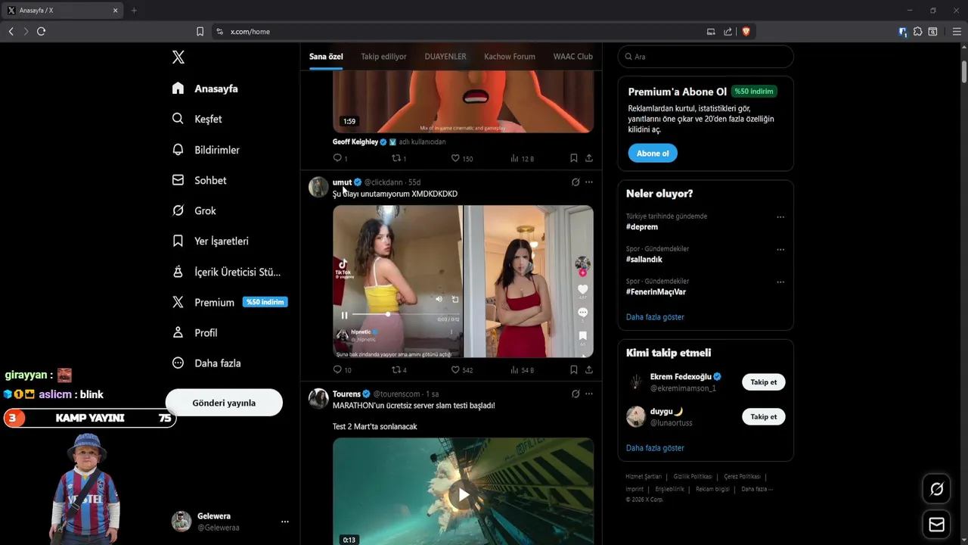Like Geoff Keighley's post with 150 likes
Image resolution: width=968 pixels, height=545 pixels.
point(455,158)
